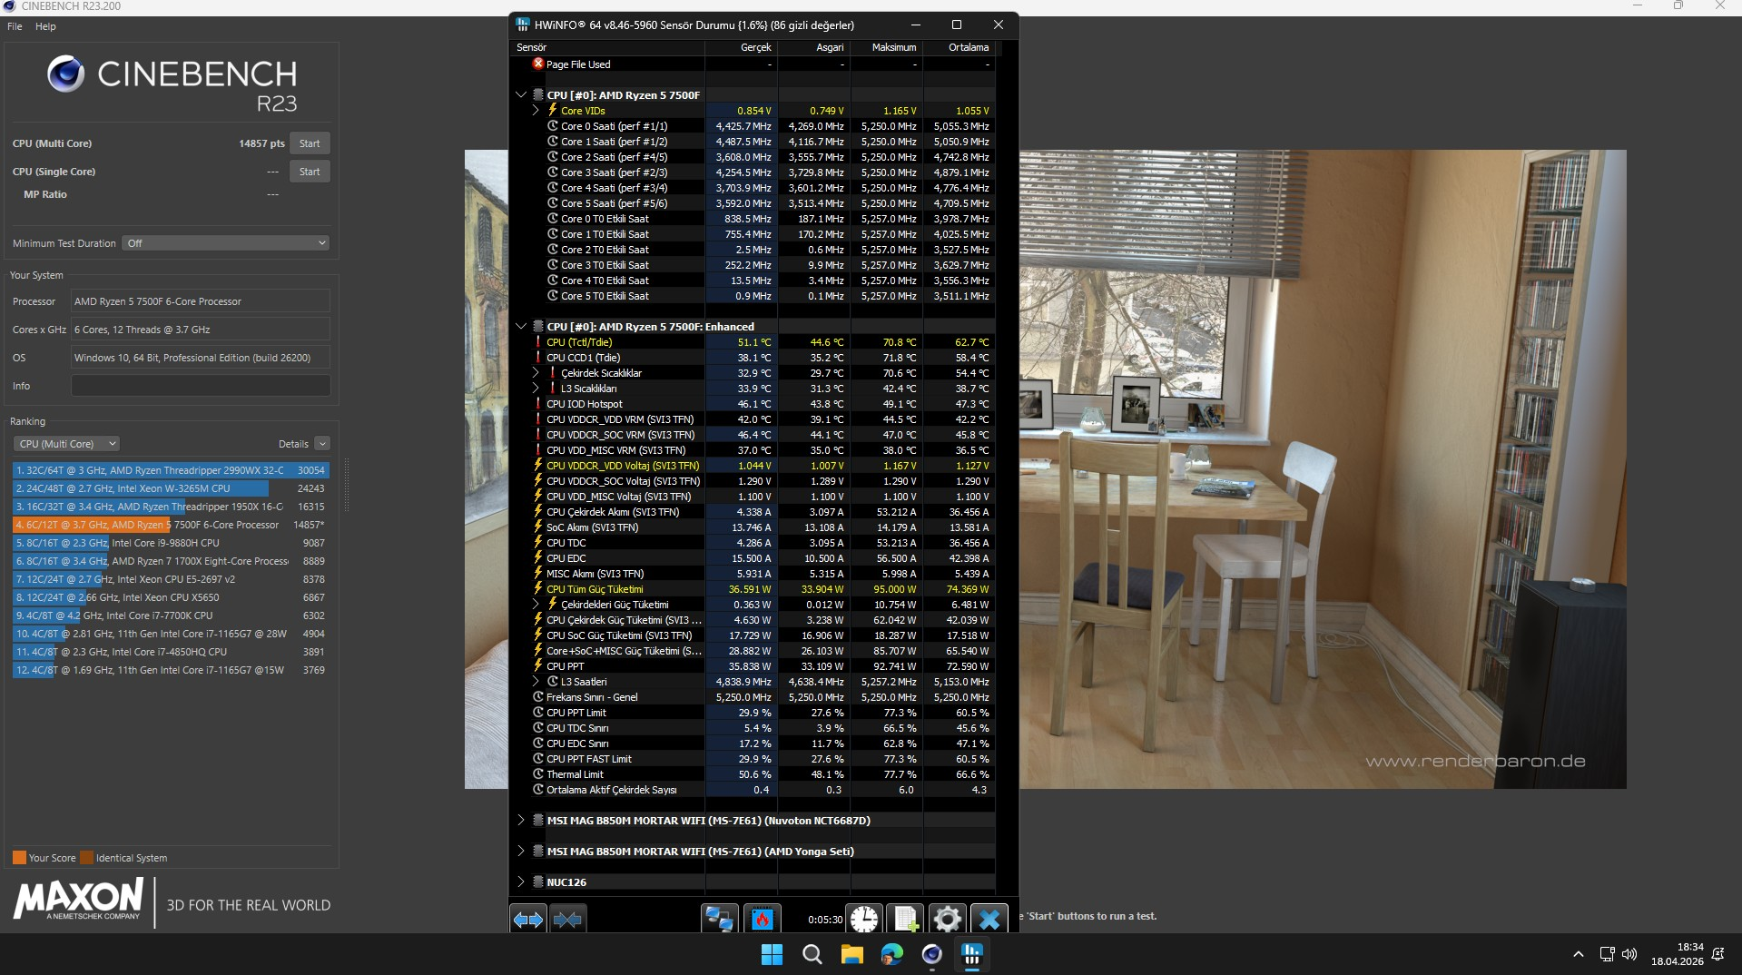Select ranking entry Threadripper 2990WX

click(171, 470)
